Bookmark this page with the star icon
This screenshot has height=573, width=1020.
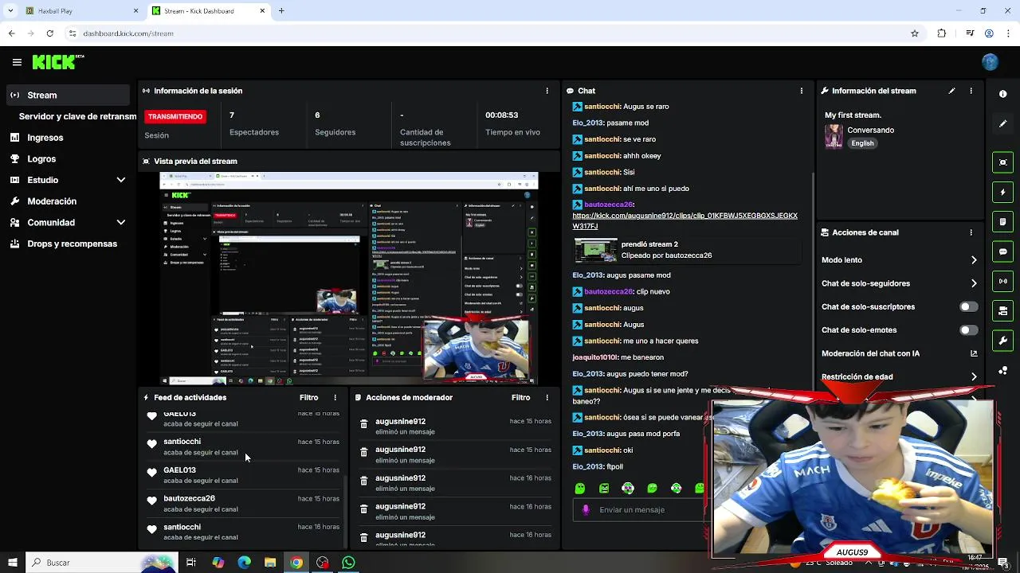point(915,33)
